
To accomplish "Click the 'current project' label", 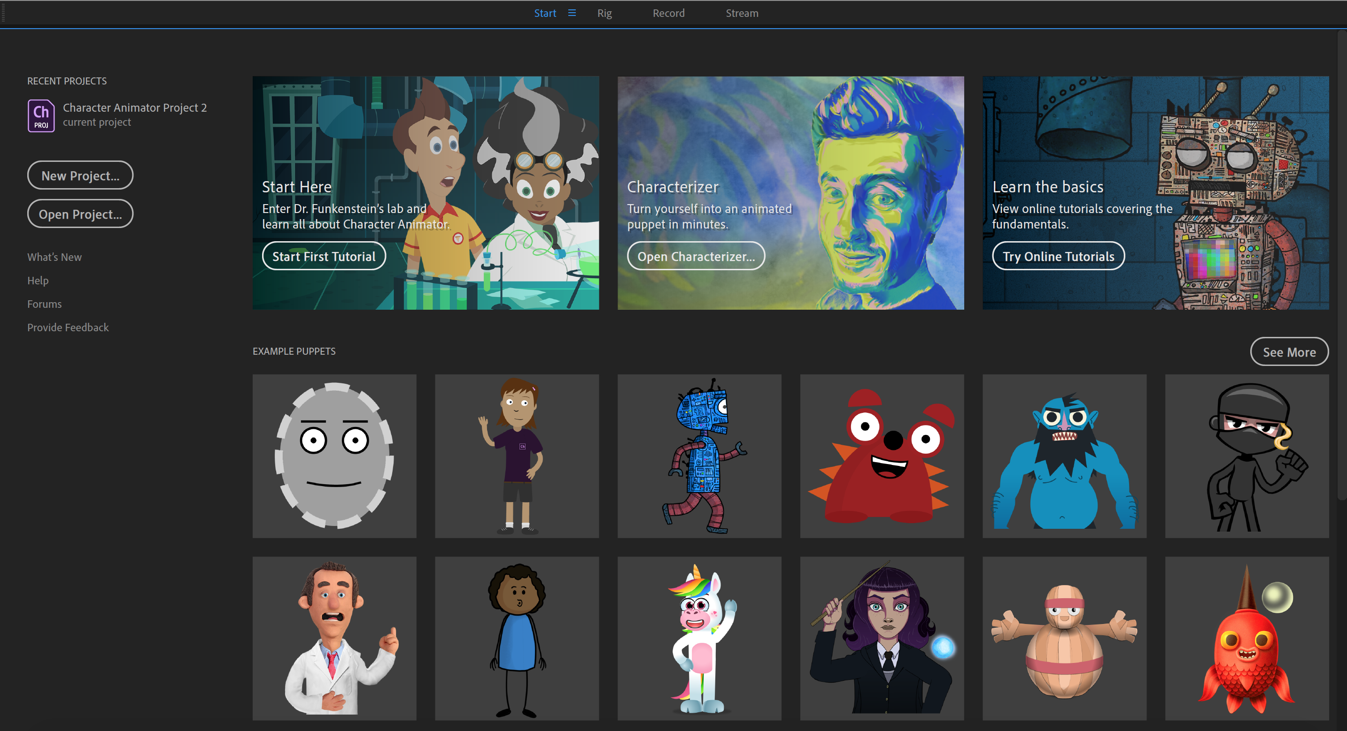I will coord(97,122).
